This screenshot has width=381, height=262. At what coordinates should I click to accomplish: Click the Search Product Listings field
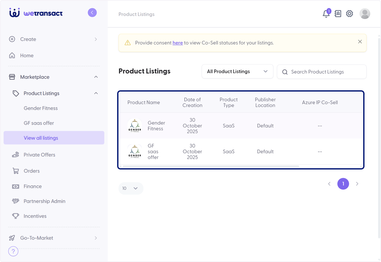click(322, 72)
